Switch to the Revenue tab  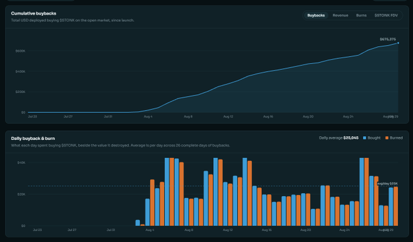340,15
